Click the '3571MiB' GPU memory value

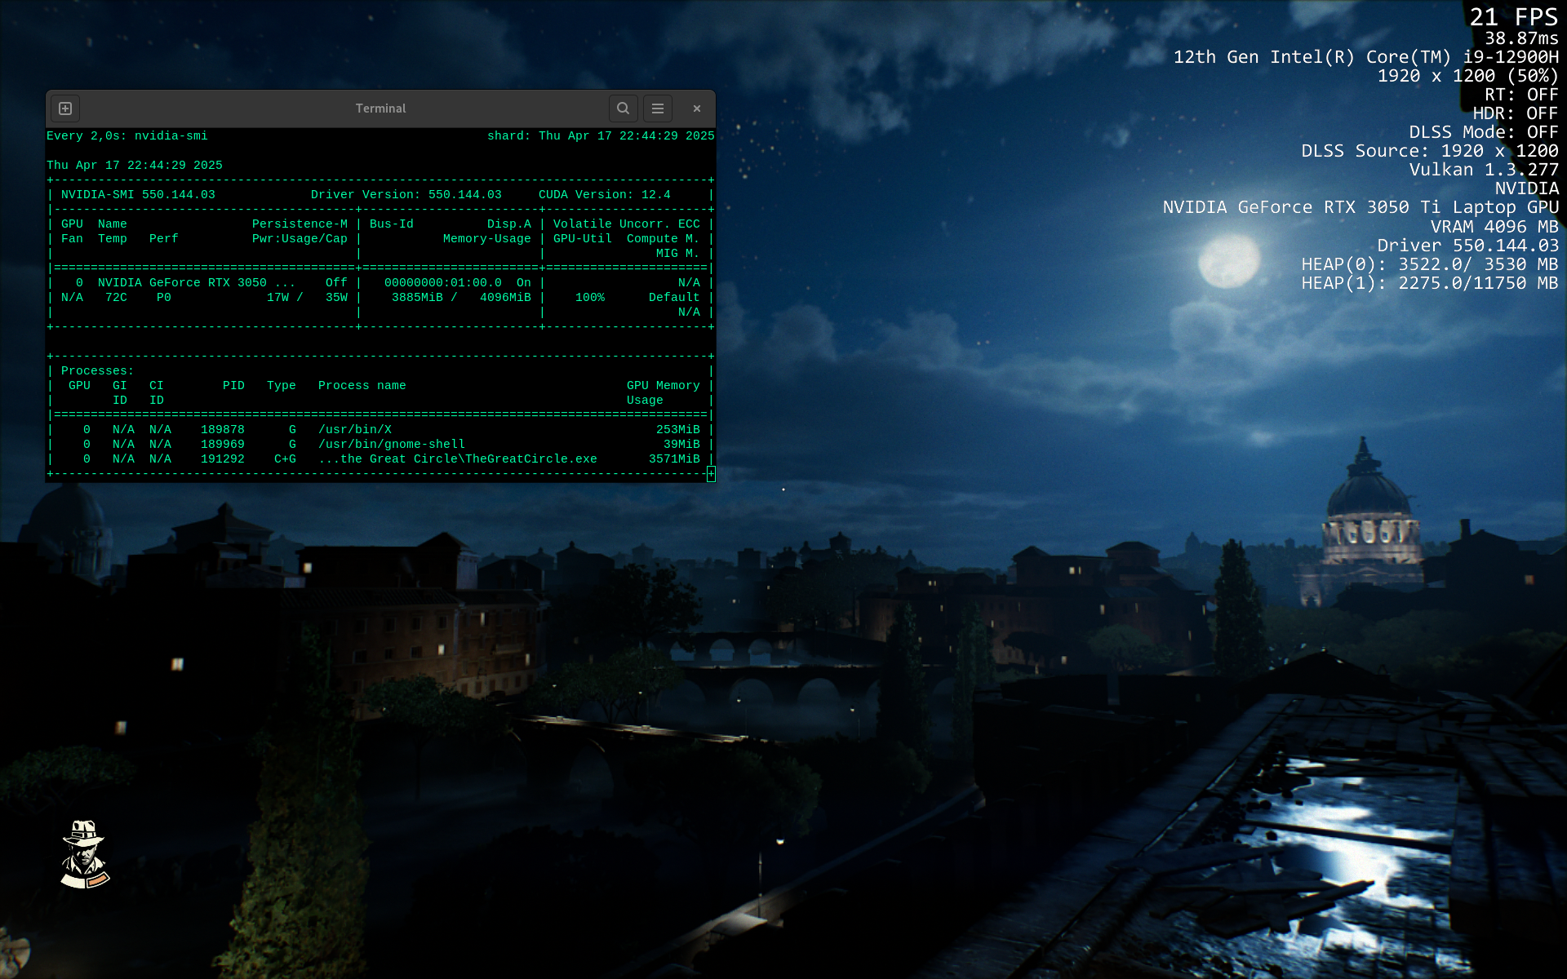point(674,459)
